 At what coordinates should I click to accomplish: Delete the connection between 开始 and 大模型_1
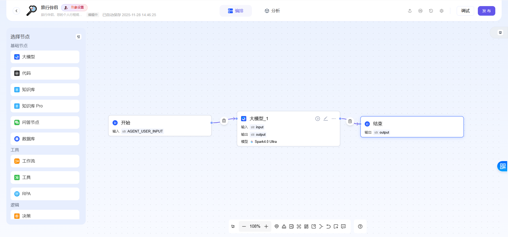point(224,121)
